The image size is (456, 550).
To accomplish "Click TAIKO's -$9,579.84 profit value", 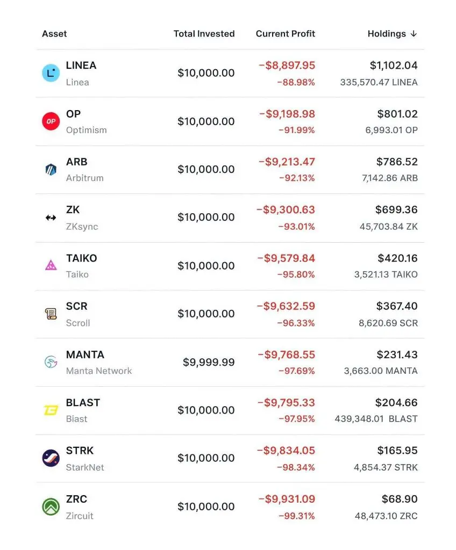I will click(286, 258).
